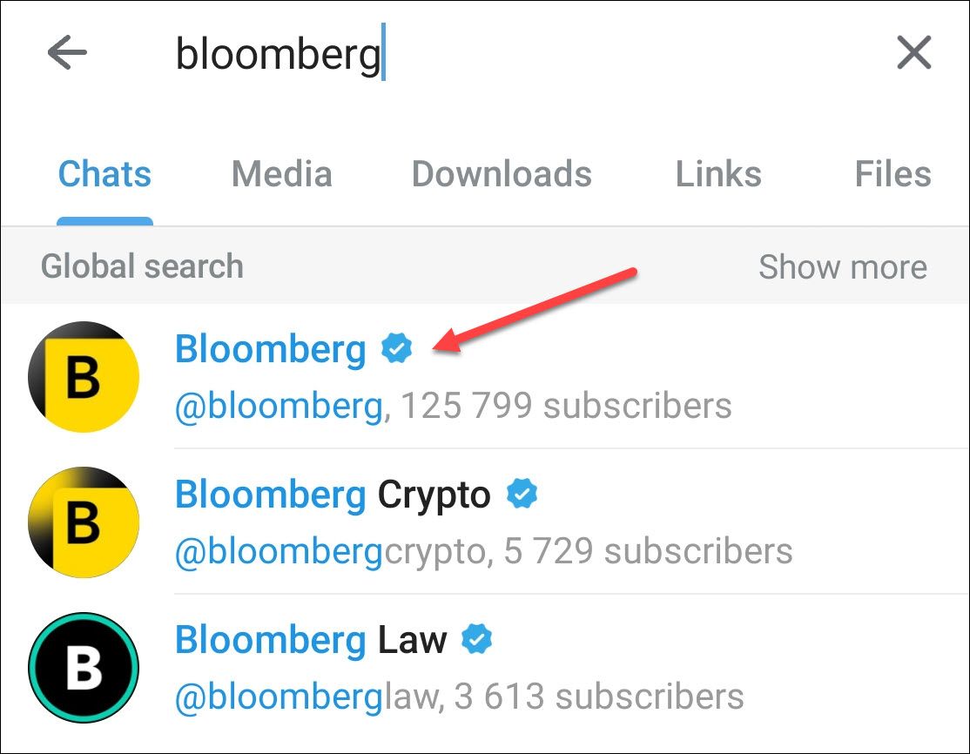The height and width of the screenshot is (754, 970).
Task: Open the Bloomberg Law channel avatar
Action: pos(83,666)
